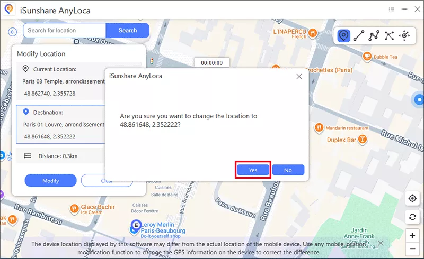Image resolution: width=424 pixels, height=259 pixels.
Task: Select the teleport mode pin tool
Action: 343,35
